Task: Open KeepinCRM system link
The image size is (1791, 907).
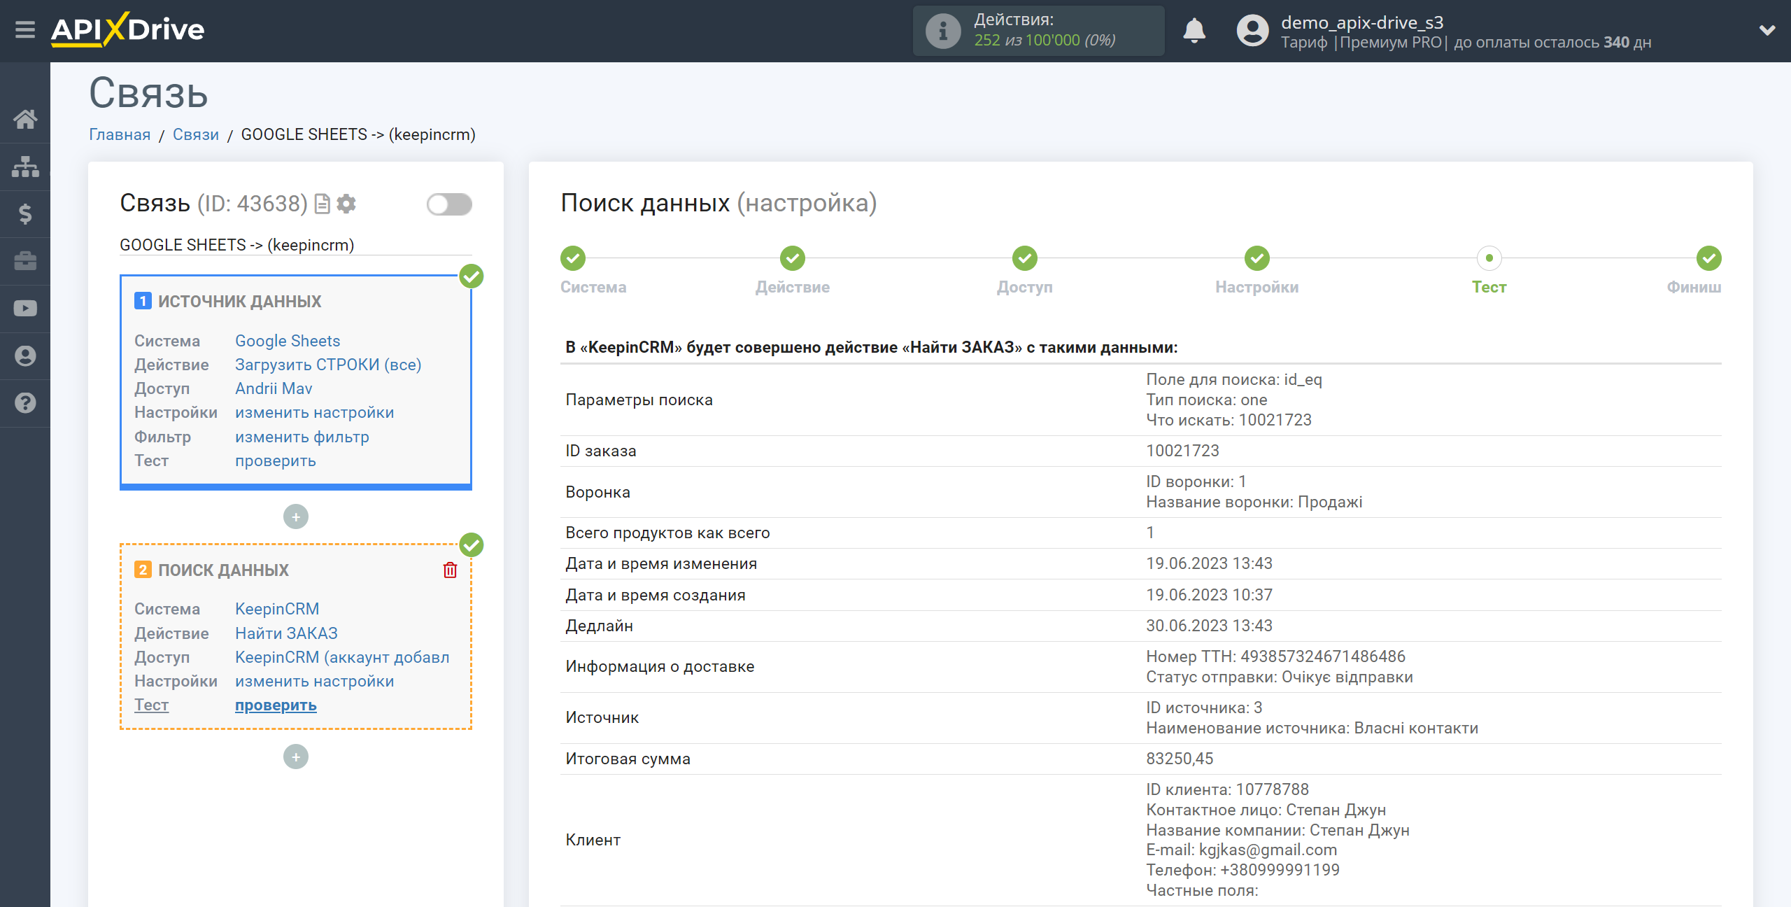Action: pos(277,609)
